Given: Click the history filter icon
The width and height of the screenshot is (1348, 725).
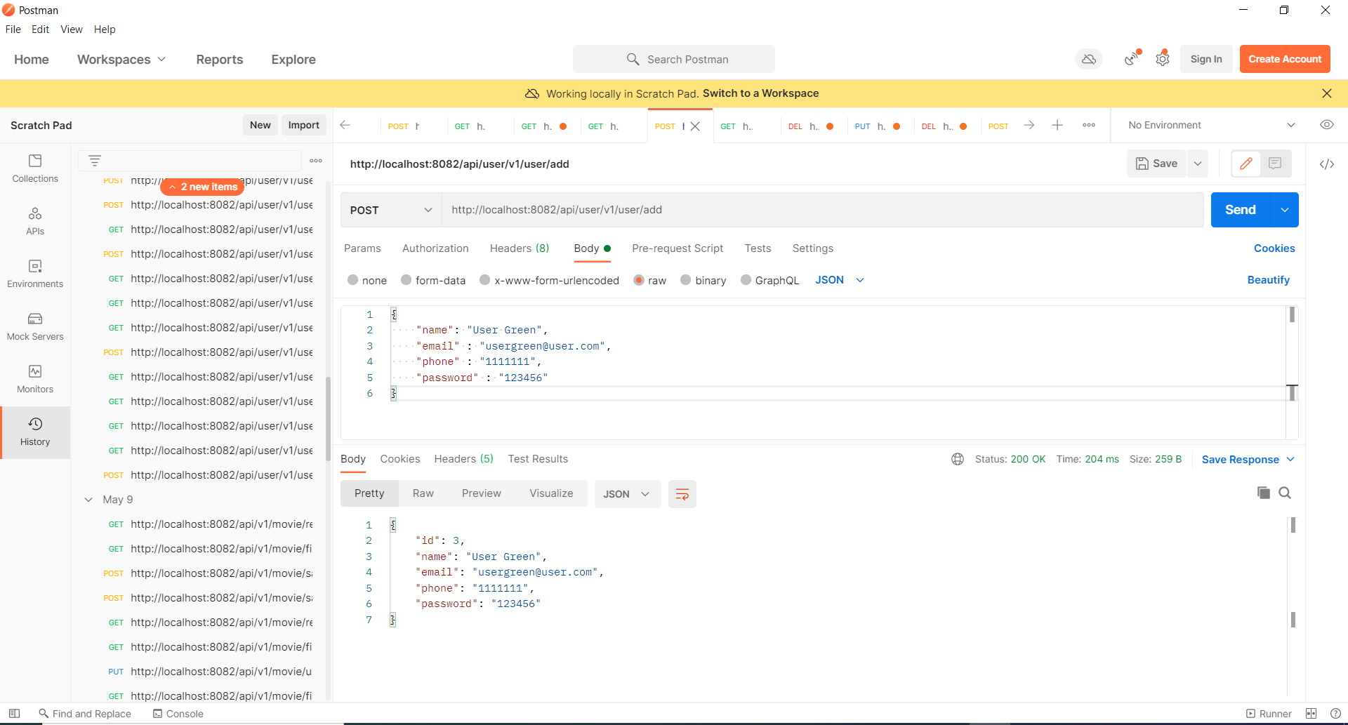Looking at the screenshot, I should tap(95, 161).
